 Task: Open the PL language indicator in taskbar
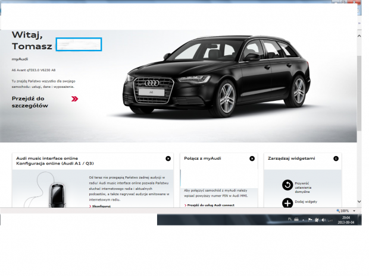tap(290, 220)
